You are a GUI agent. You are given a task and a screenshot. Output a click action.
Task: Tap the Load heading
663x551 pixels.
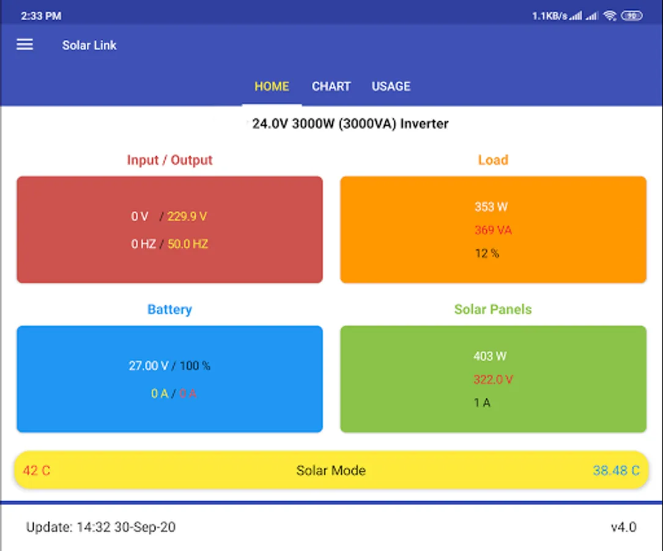[x=493, y=160]
